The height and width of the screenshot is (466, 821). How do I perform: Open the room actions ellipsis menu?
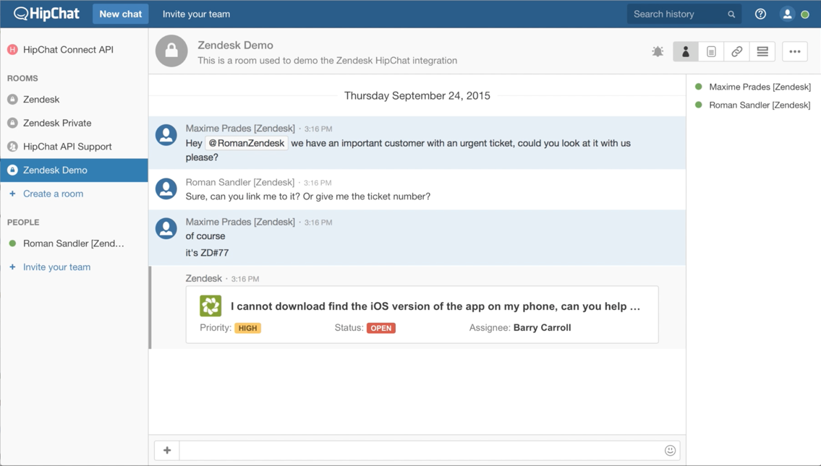coord(794,51)
